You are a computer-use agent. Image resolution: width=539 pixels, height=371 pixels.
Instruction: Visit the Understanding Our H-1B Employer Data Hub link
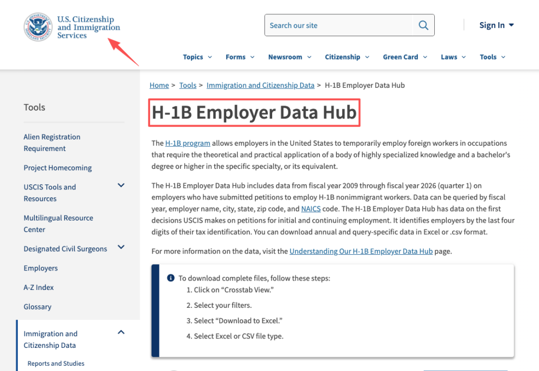(361, 251)
